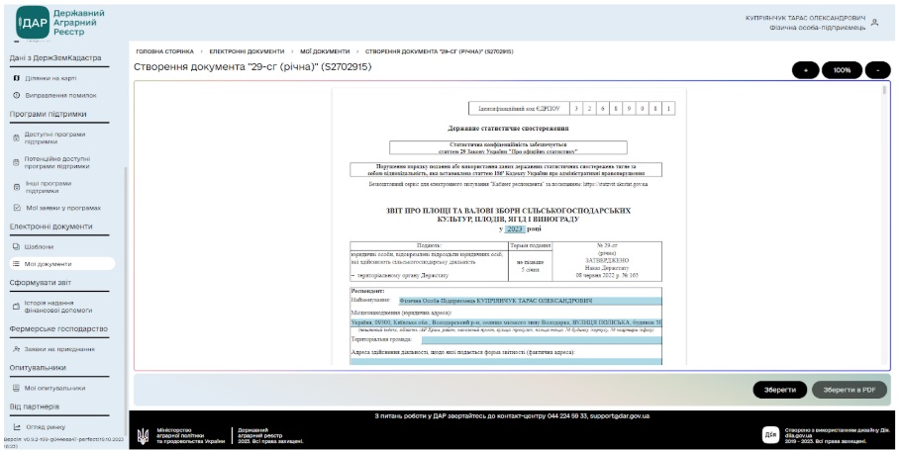Open Мої заявки у програмах

62,208
